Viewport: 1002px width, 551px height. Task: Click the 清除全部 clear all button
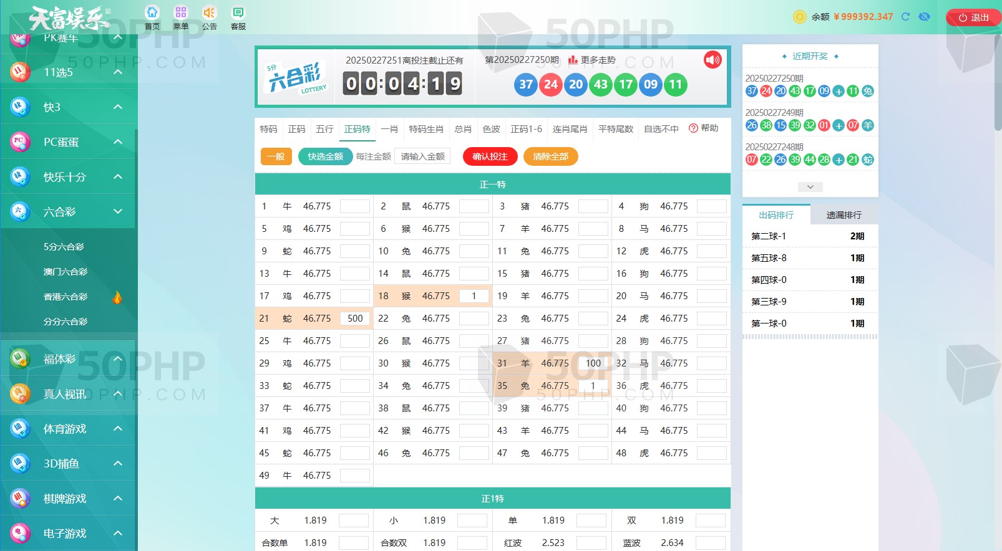click(x=550, y=156)
